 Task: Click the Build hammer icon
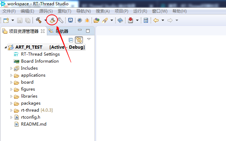pyautogui.click(x=38, y=20)
